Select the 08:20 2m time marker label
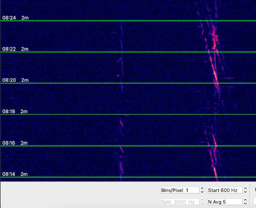The width and height of the screenshot is (256, 208). 15,80
